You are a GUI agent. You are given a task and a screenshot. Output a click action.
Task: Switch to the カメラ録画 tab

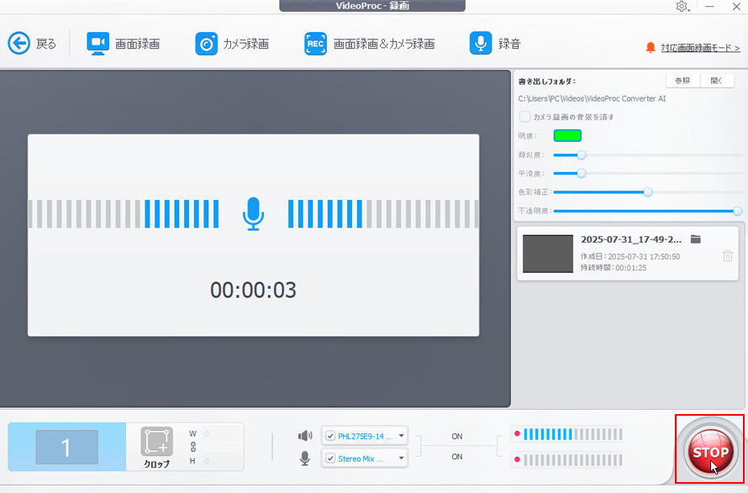(x=206, y=43)
